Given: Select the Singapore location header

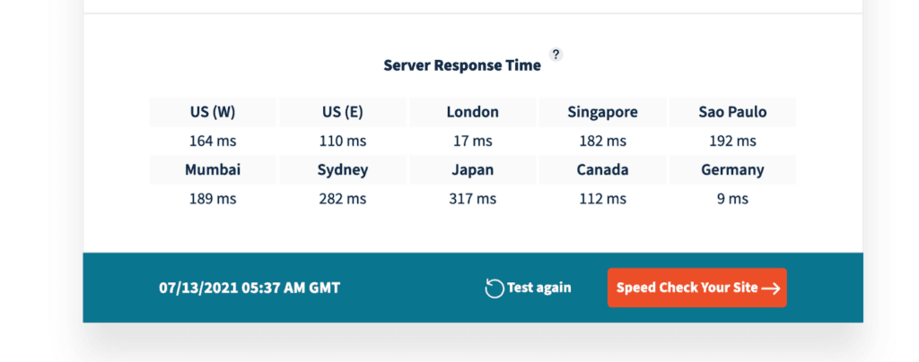Looking at the screenshot, I should 602,112.
